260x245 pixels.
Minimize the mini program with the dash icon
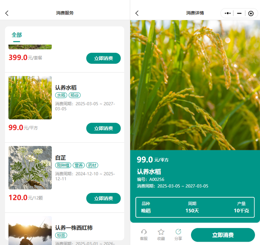(x=239, y=13)
